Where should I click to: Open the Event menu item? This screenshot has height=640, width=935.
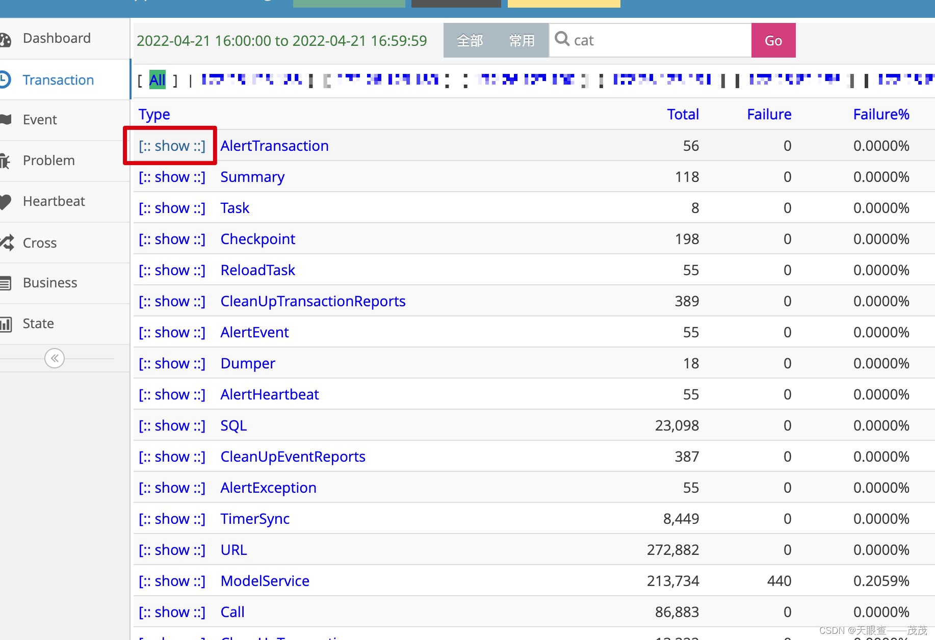tap(40, 120)
